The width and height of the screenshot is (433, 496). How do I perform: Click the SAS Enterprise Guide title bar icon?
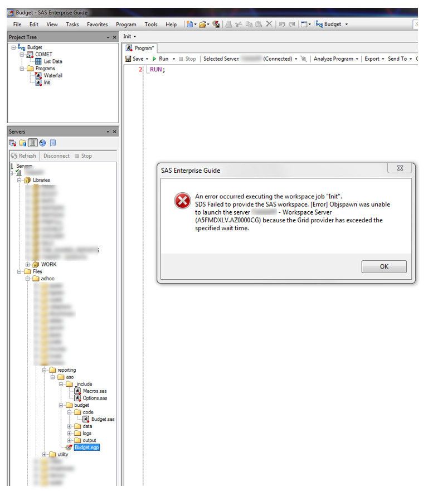click(11, 13)
